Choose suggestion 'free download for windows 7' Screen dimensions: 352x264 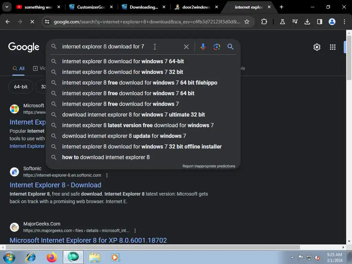143,104
